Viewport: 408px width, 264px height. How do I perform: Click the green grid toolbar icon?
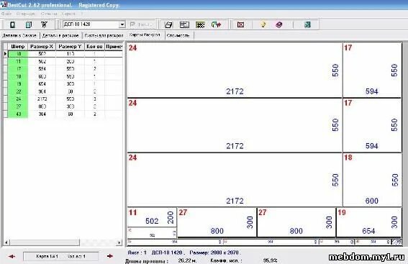200,24
